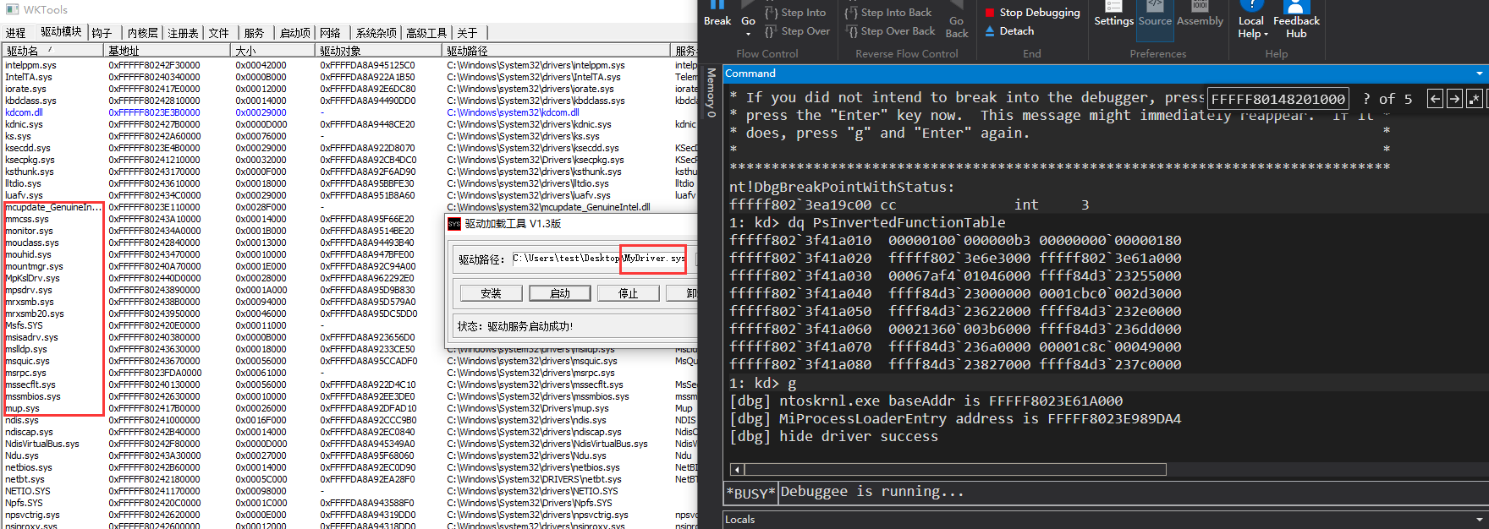Open the Command window options dropdown
Screen dimensions: 1489x529
(x=1479, y=74)
